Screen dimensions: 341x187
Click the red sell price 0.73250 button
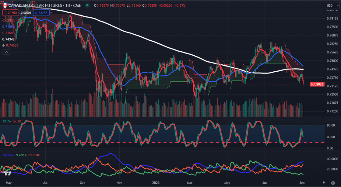pyautogui.click(x=11, y=13)
